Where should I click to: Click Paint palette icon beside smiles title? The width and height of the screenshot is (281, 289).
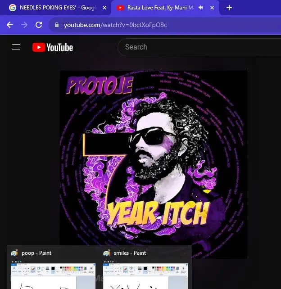107,253
